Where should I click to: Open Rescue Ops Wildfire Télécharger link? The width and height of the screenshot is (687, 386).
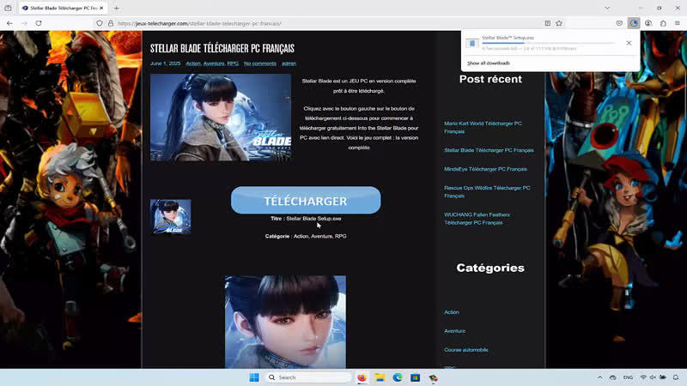tap(487, 191)
